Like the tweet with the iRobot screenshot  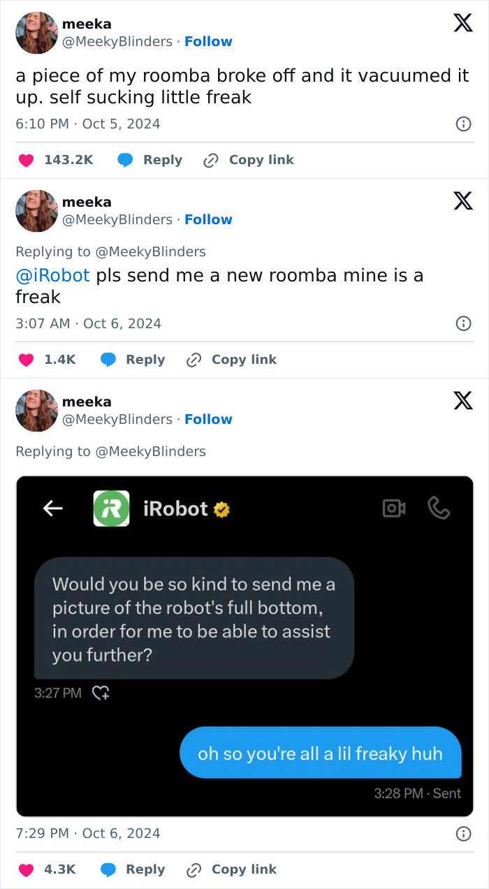tap(27, 869)
